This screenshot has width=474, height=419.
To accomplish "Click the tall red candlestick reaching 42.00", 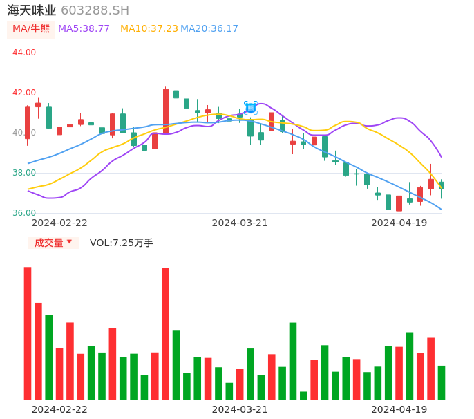I will [166, 111].
